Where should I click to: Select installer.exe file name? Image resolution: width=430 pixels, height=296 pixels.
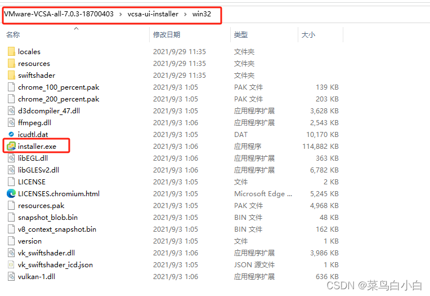37,146
